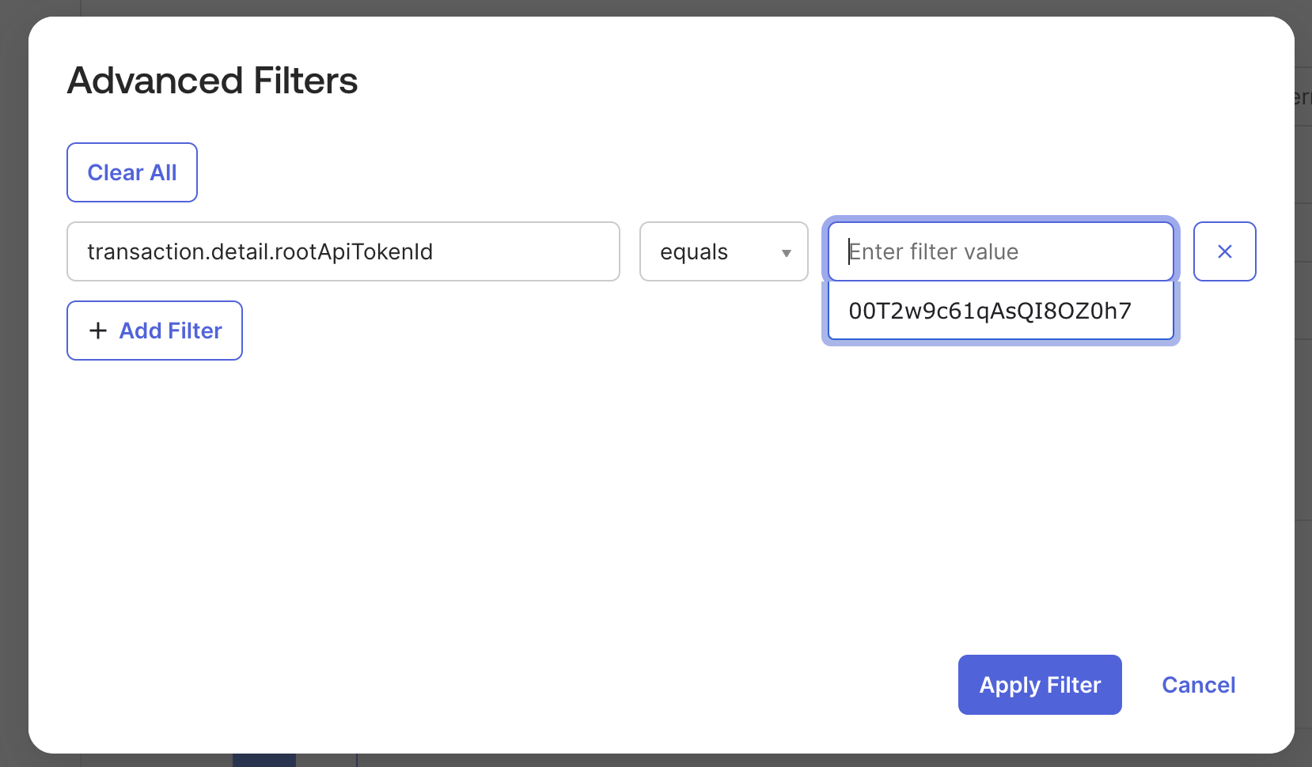Screen dimensions: 1312x767
Task: Click the dimmed backdrop above the dialog
Action: [633, 7]
